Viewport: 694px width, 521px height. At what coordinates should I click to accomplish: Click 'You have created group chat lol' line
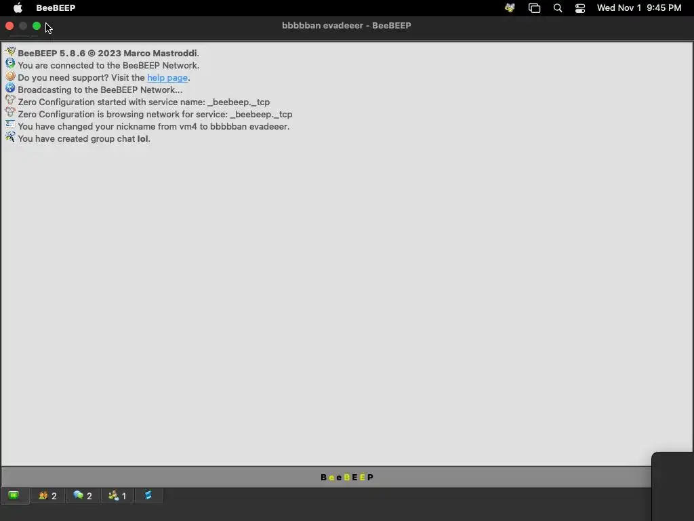pos(84,138)
